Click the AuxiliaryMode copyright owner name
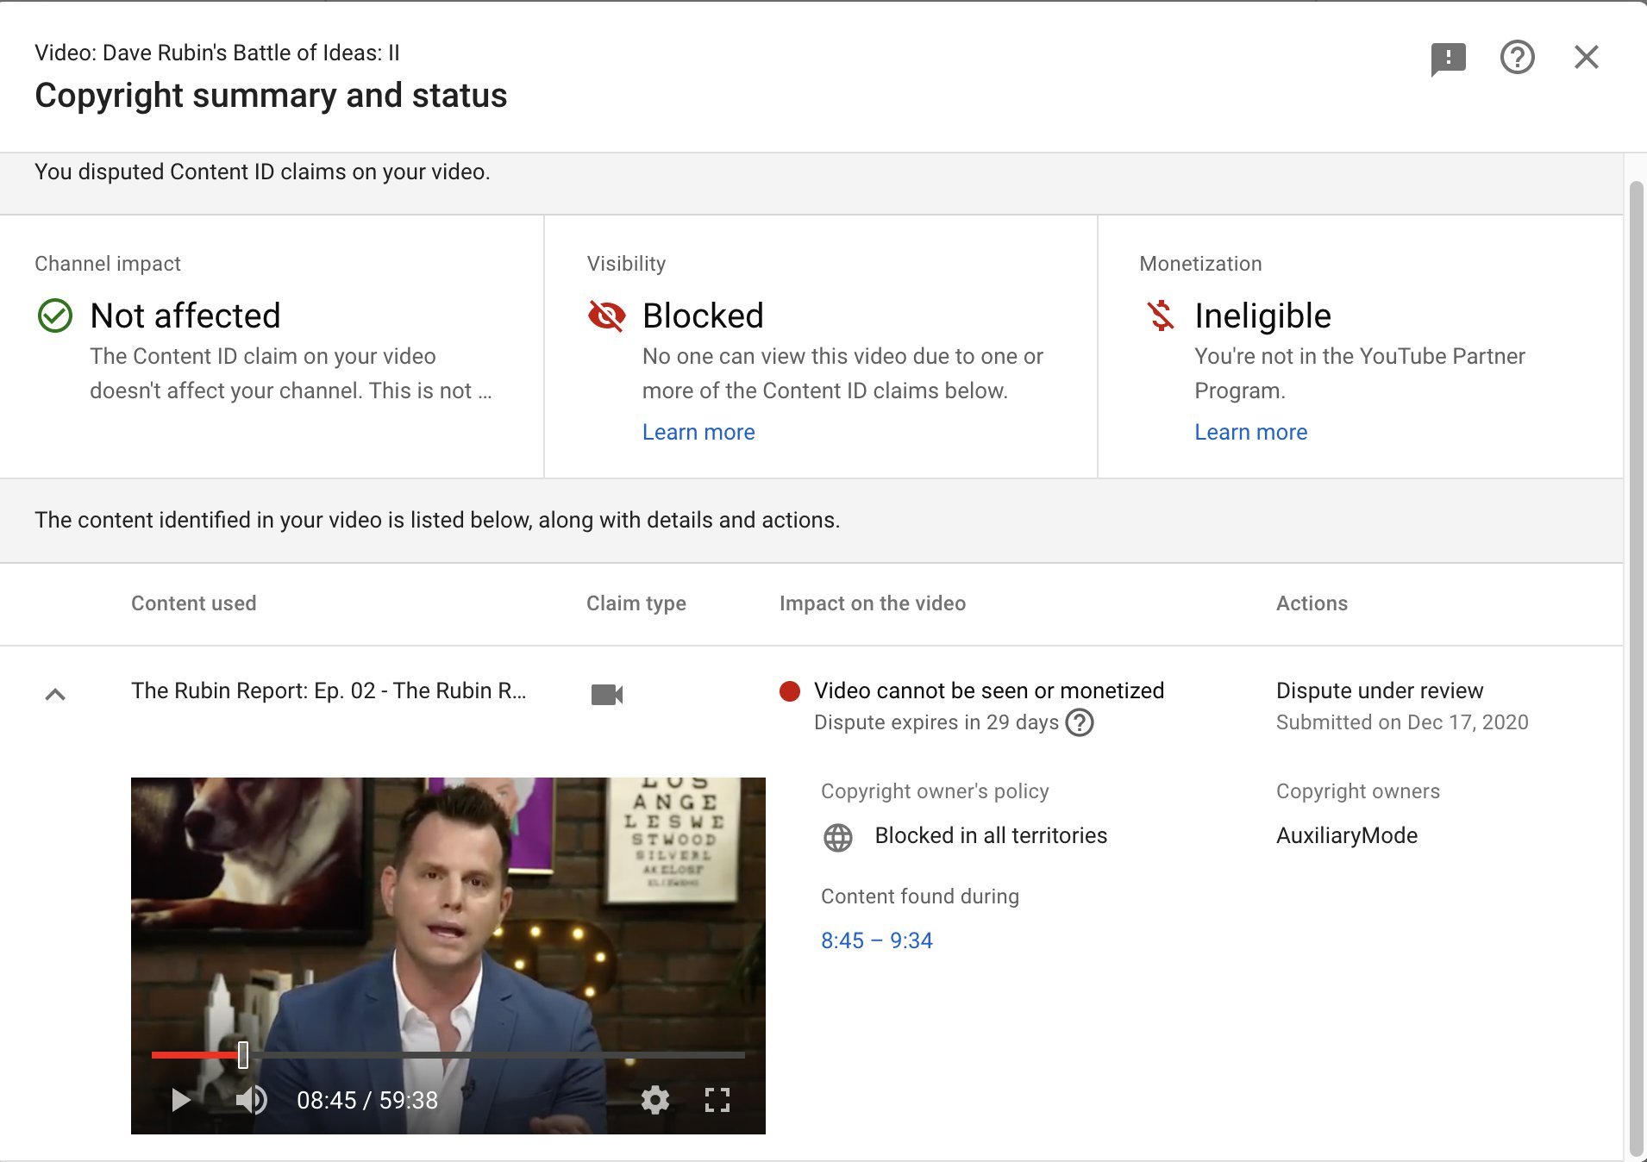This screenshot has height=1162, width=1647. [1347, 835]
